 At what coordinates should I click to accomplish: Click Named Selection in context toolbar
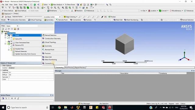187,20
